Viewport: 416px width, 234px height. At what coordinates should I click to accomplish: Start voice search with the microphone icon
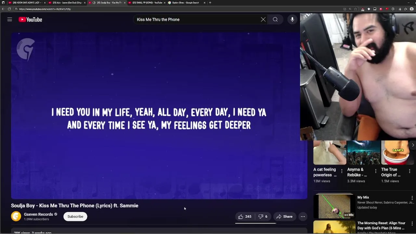292,19
